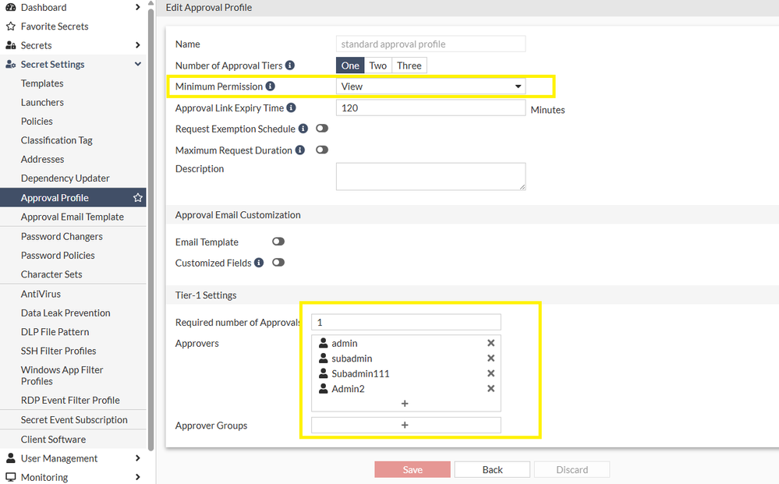Click the favorite star on Approval Profile

pyautogui.click(x=138, y=198)
